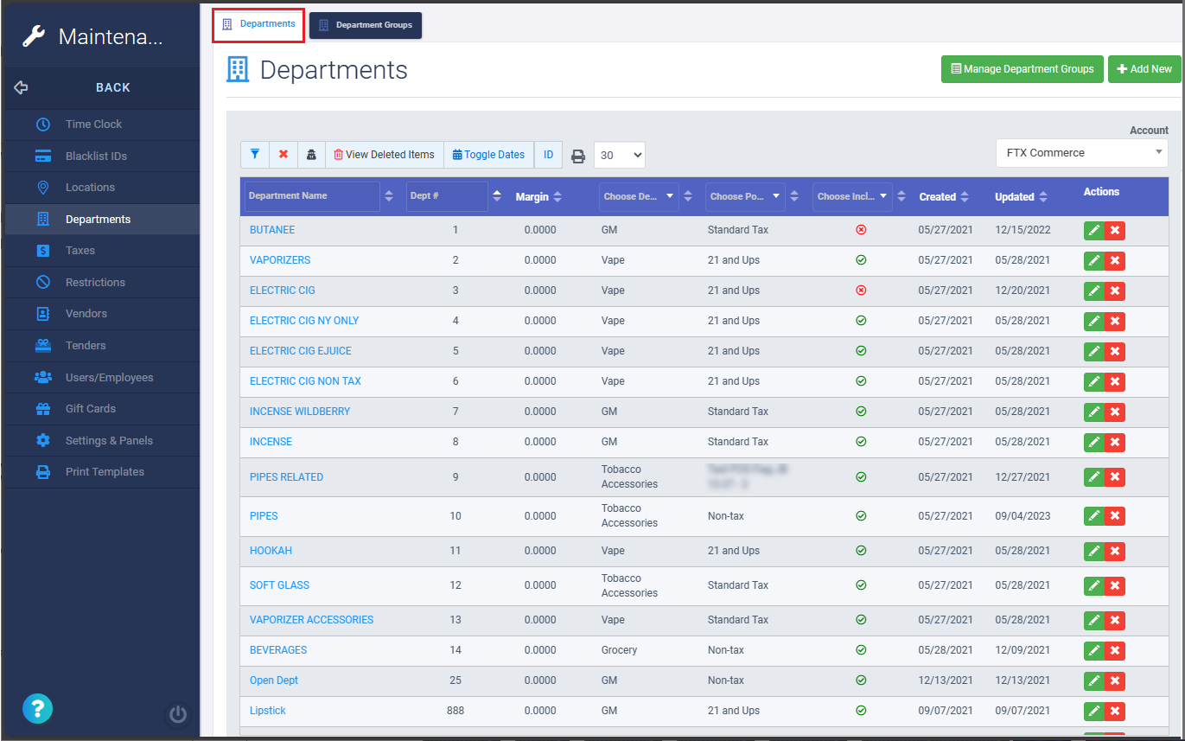
Task: Delete the VAPORIZER ACCESSORIES row
Action: pyautogui.click(x=1115, y=620)
